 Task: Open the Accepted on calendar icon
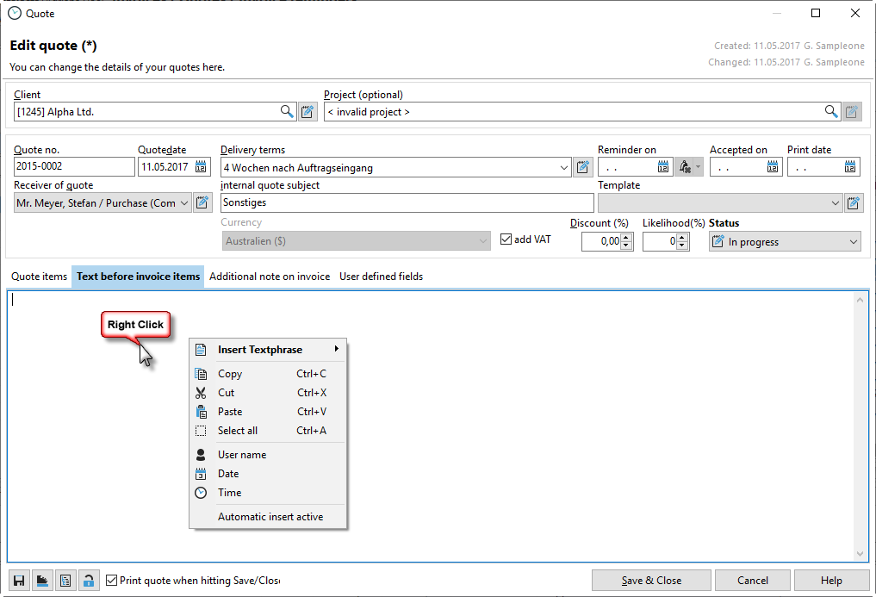(x=773, y=167)
